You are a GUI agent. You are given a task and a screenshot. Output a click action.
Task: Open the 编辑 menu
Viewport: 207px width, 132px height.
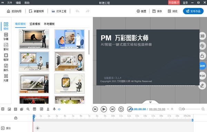18,3
